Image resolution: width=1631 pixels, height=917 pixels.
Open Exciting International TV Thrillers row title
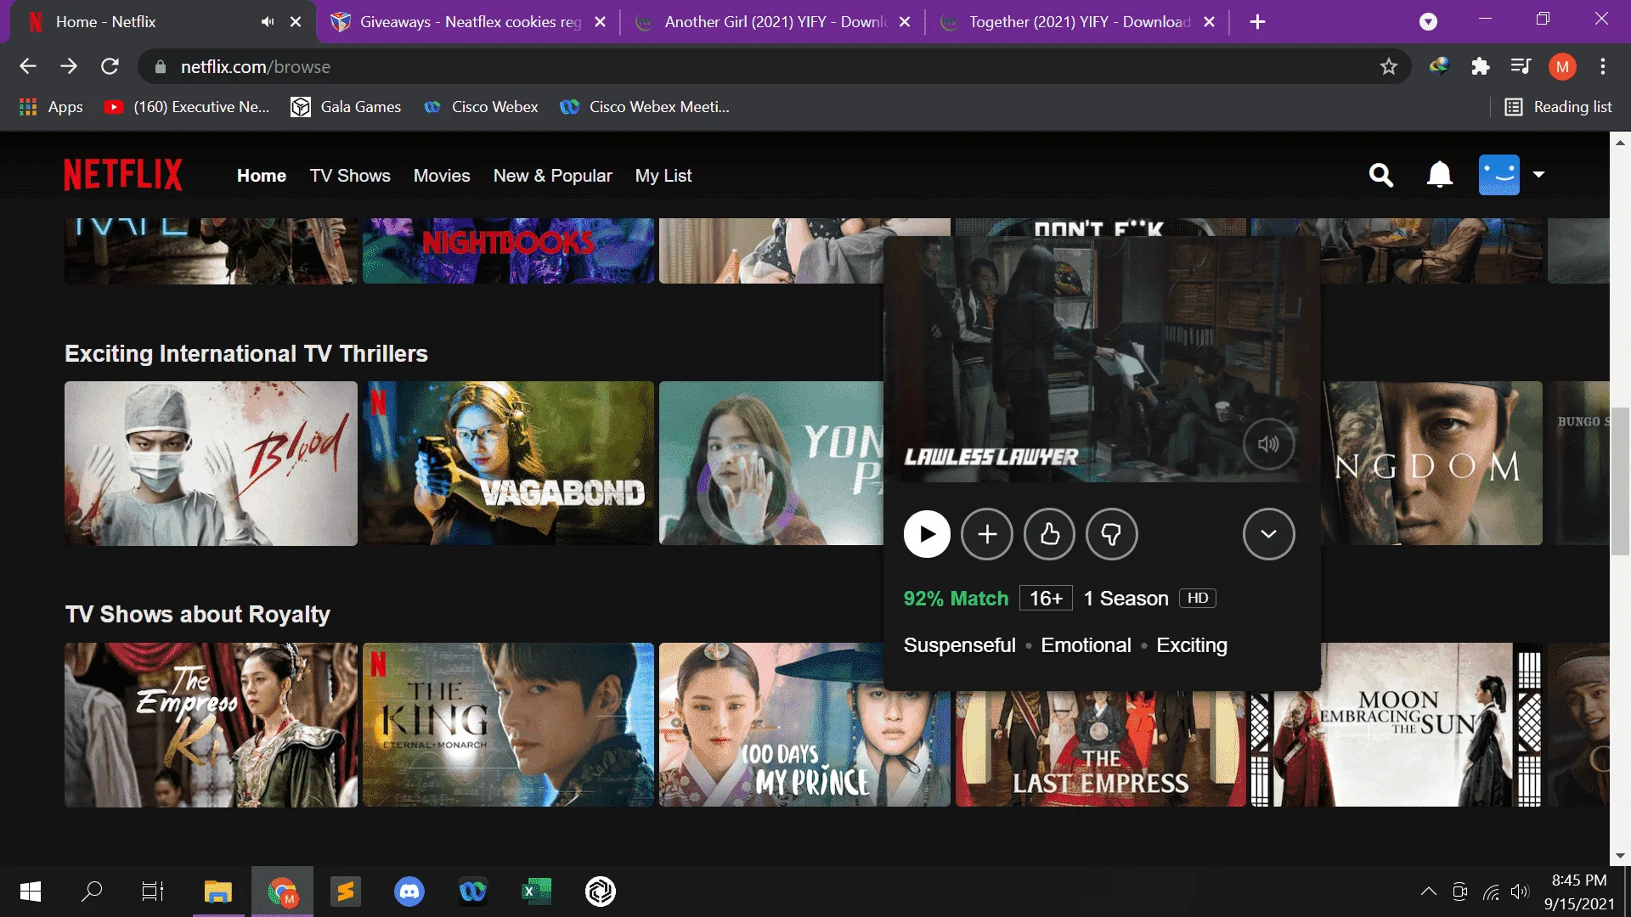point(246,354)
